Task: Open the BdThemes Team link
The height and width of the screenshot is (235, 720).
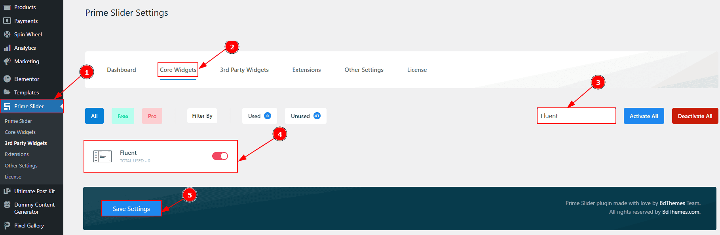Action: (672, 203)
